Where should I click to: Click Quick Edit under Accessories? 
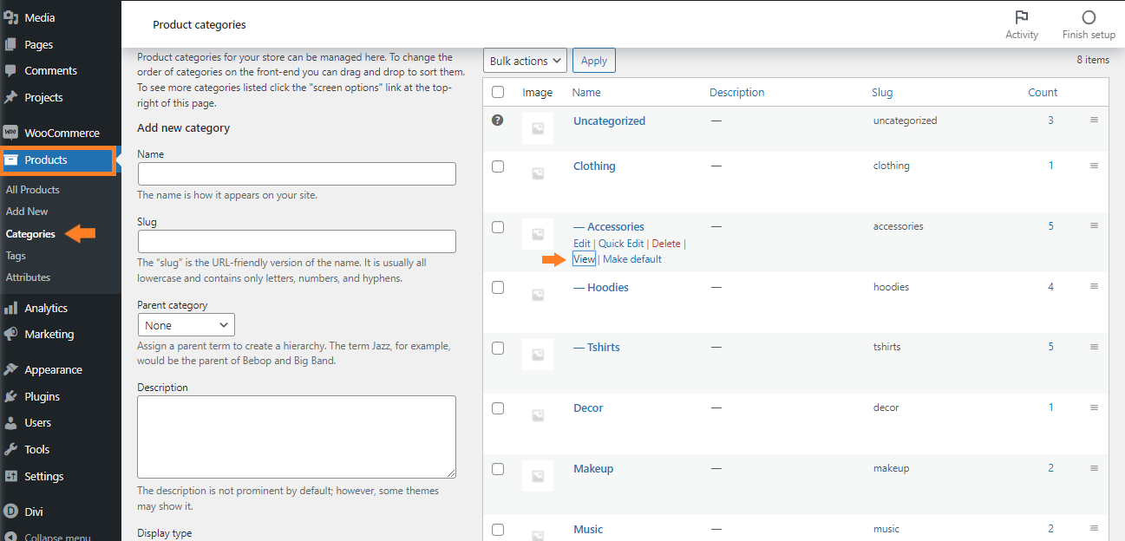click(621, 244)
